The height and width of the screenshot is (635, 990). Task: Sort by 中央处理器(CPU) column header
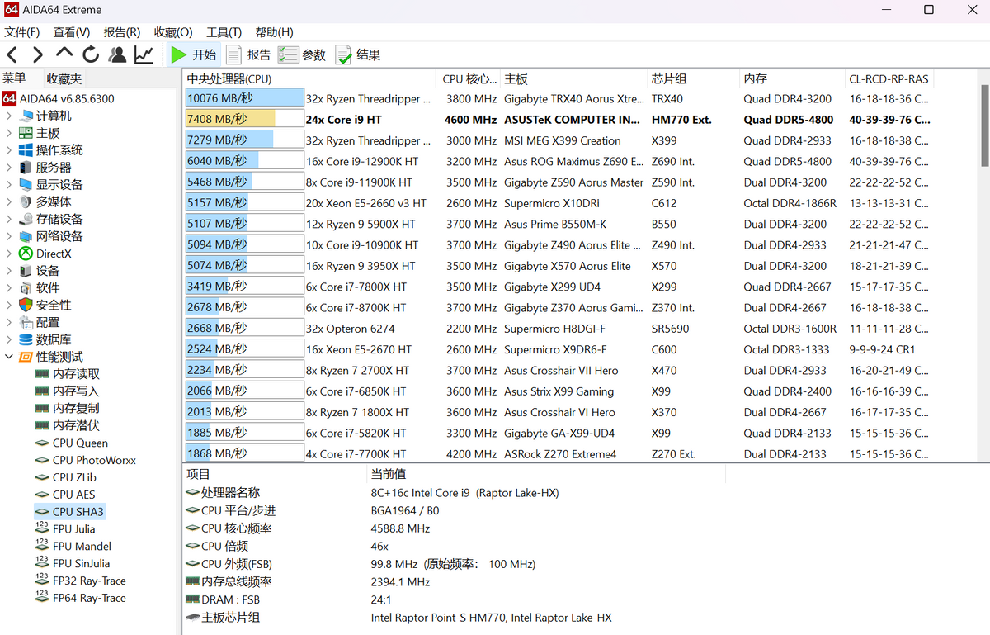309,79
